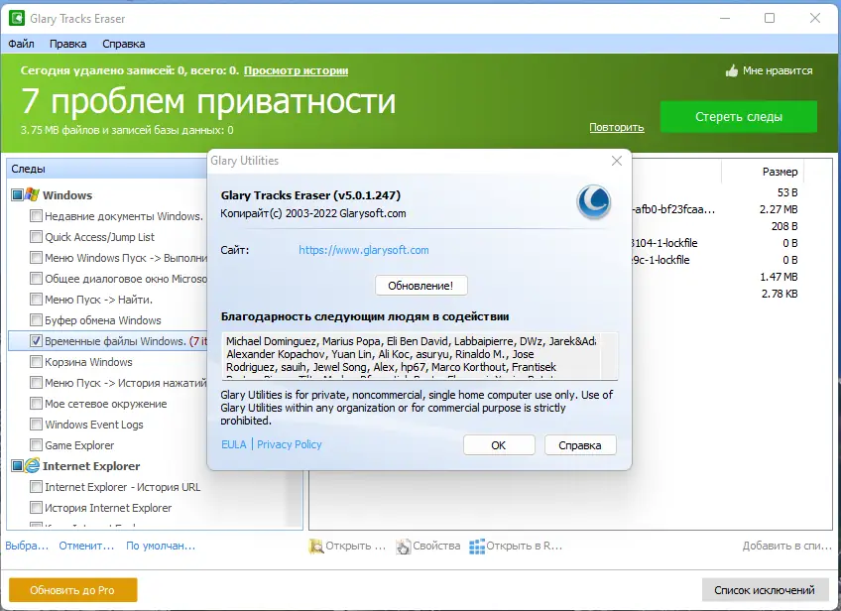Enable История Internet Explorer checkbox
Screen dimensions: 841x611
[36, 508]
